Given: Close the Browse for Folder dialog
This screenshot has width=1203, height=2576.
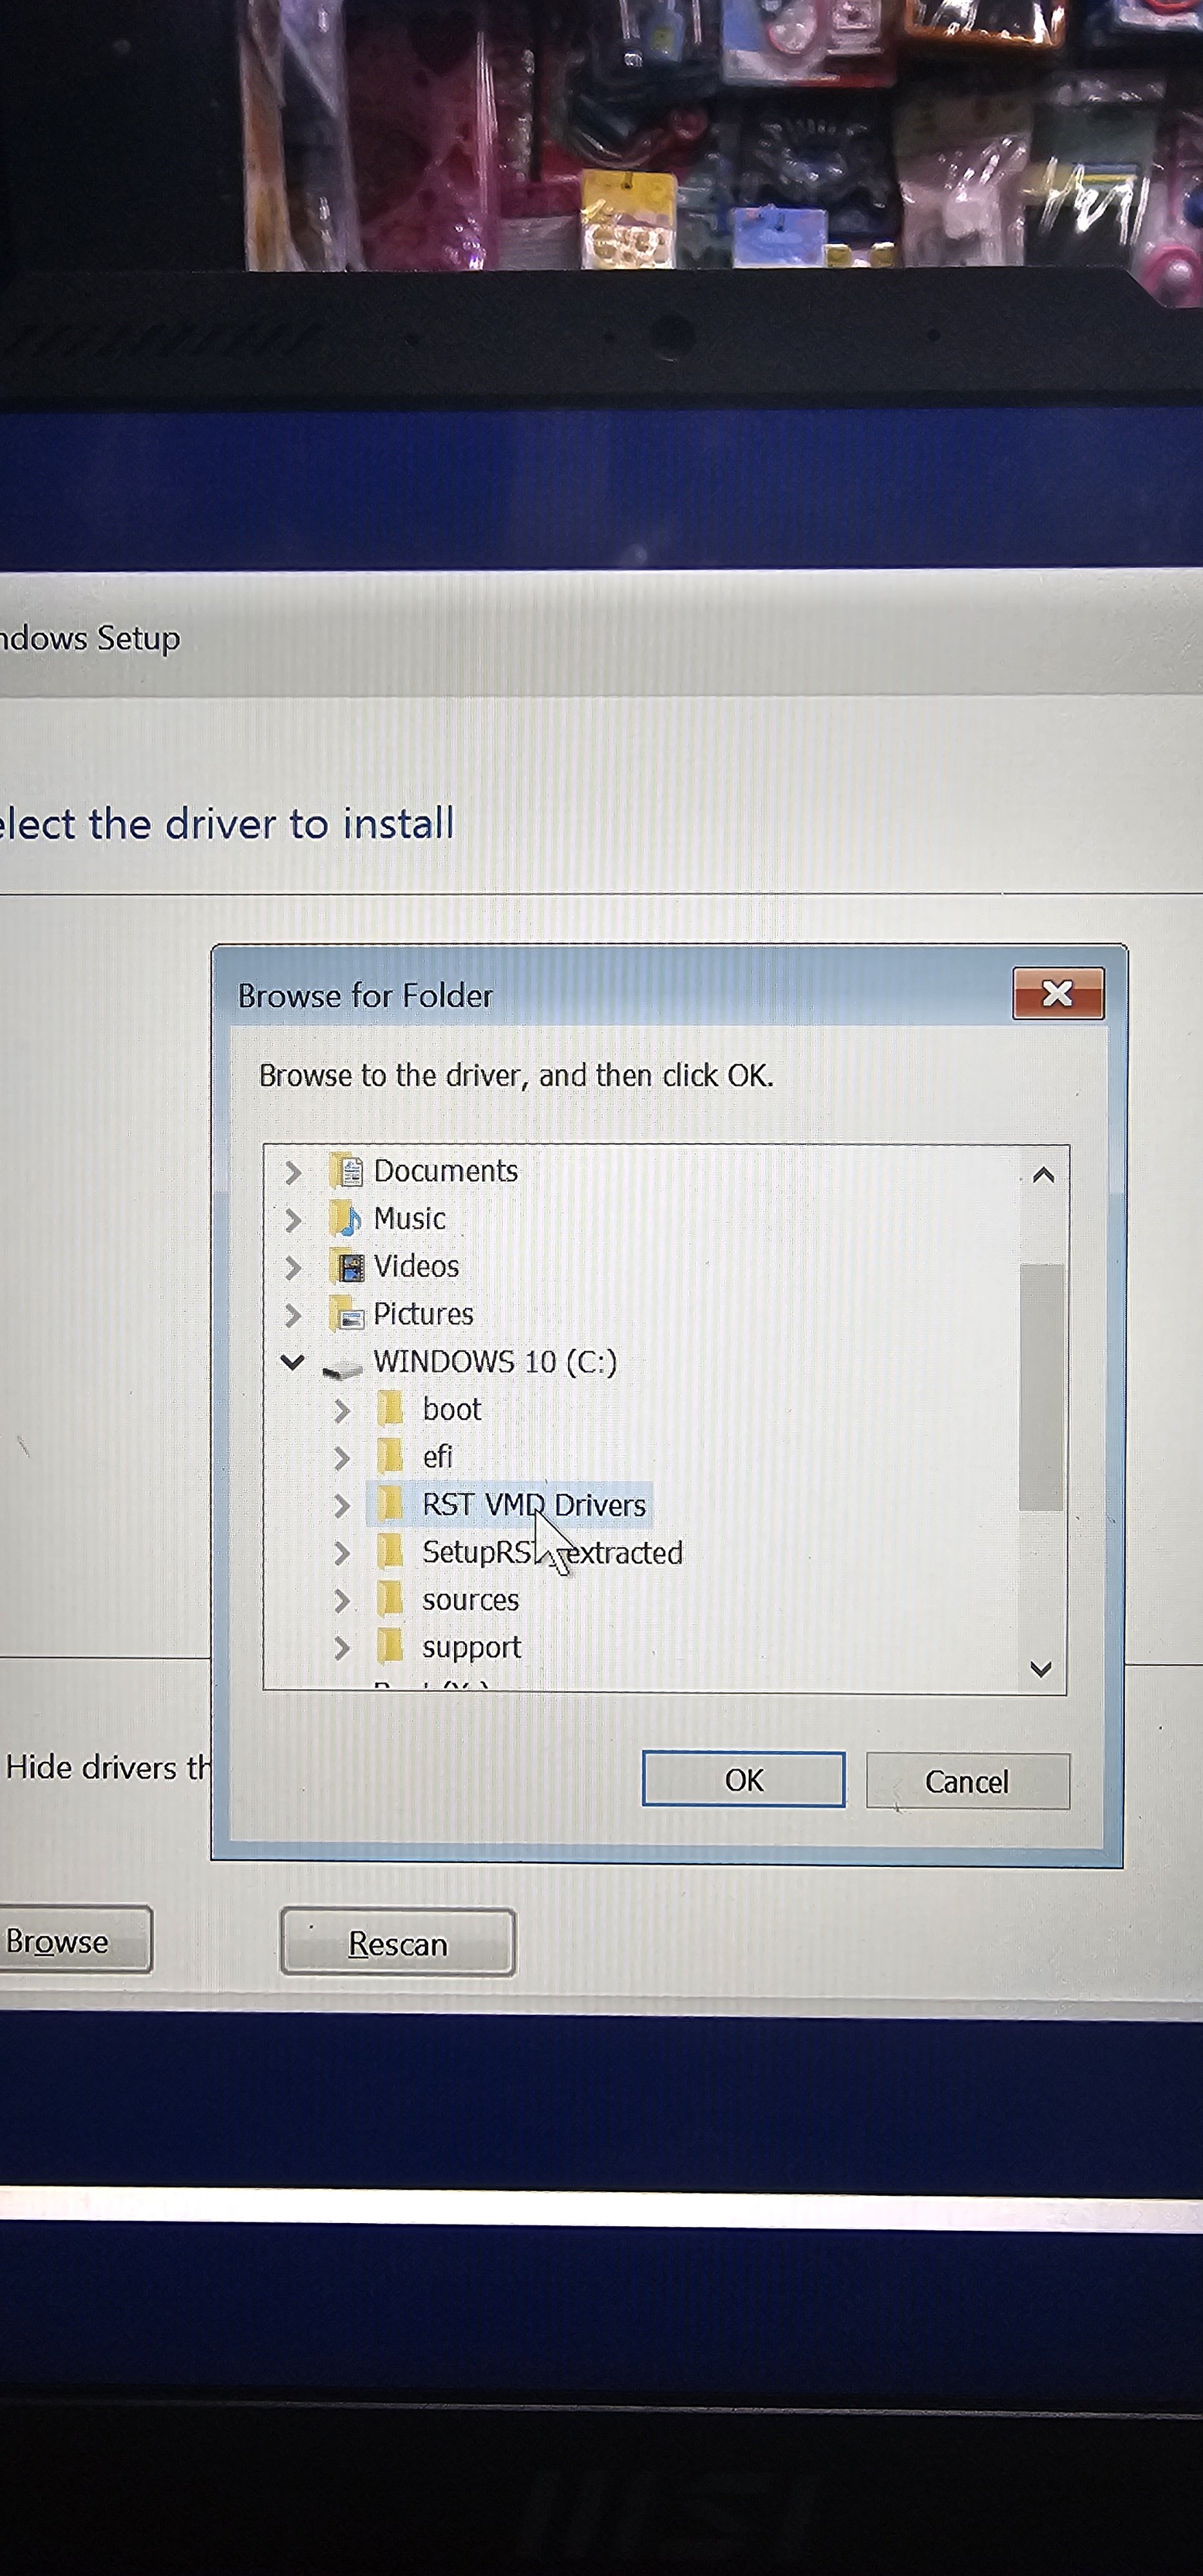Looking at the screenshot, I should tap(1058, 993).
